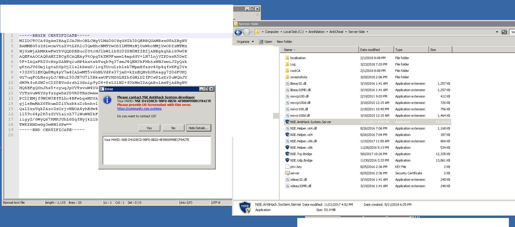Image resolution: width=515 pixels, height=227 pixels.
Task: Select msvcr100.dll file icon
Action: point(287,109)
